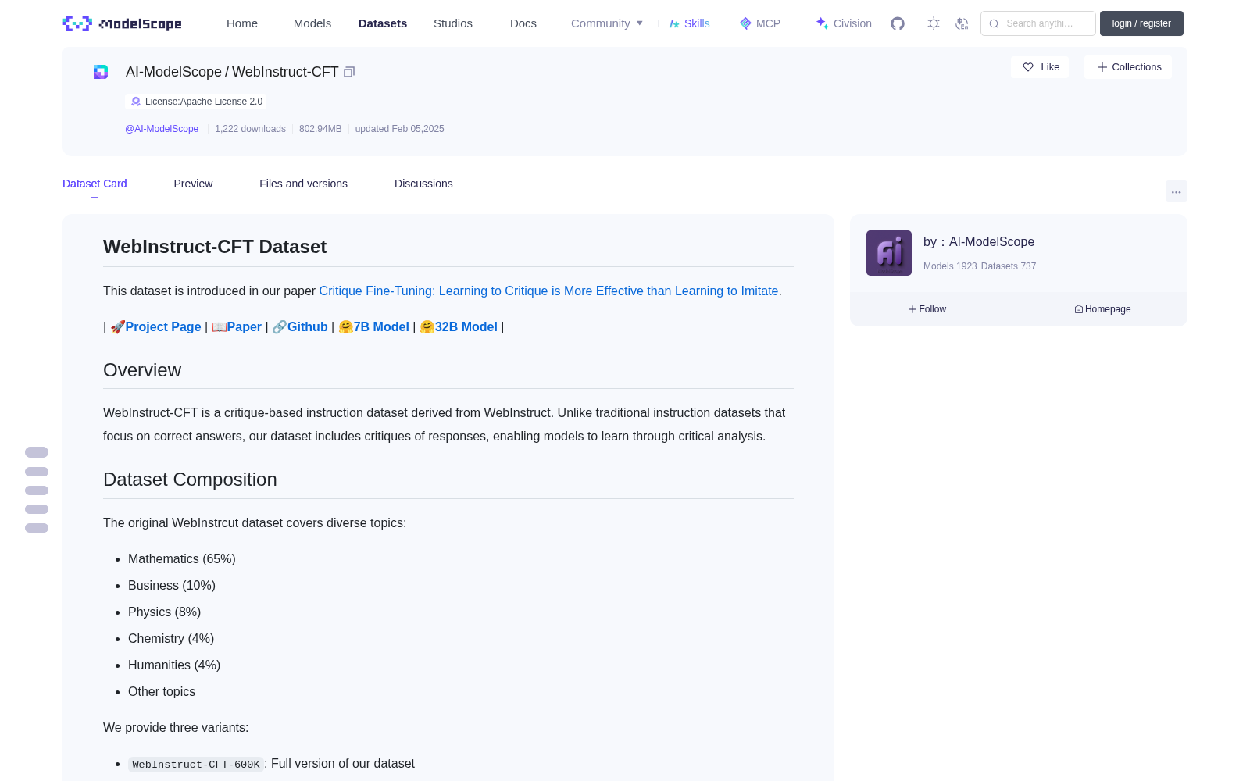This screenshot has width=1250, height=781.
Task: Open the organization Homepage button
Action: [1102, 309]
